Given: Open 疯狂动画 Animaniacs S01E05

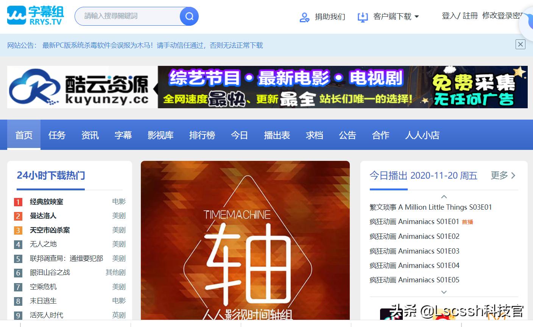Looking at the screenshot, I should 415,280.
